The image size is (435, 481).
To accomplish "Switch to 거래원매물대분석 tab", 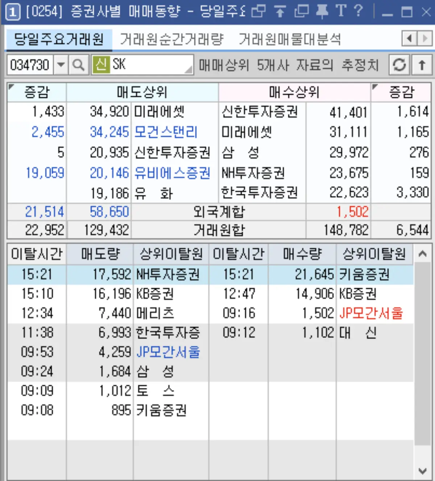I will point(290,39).
